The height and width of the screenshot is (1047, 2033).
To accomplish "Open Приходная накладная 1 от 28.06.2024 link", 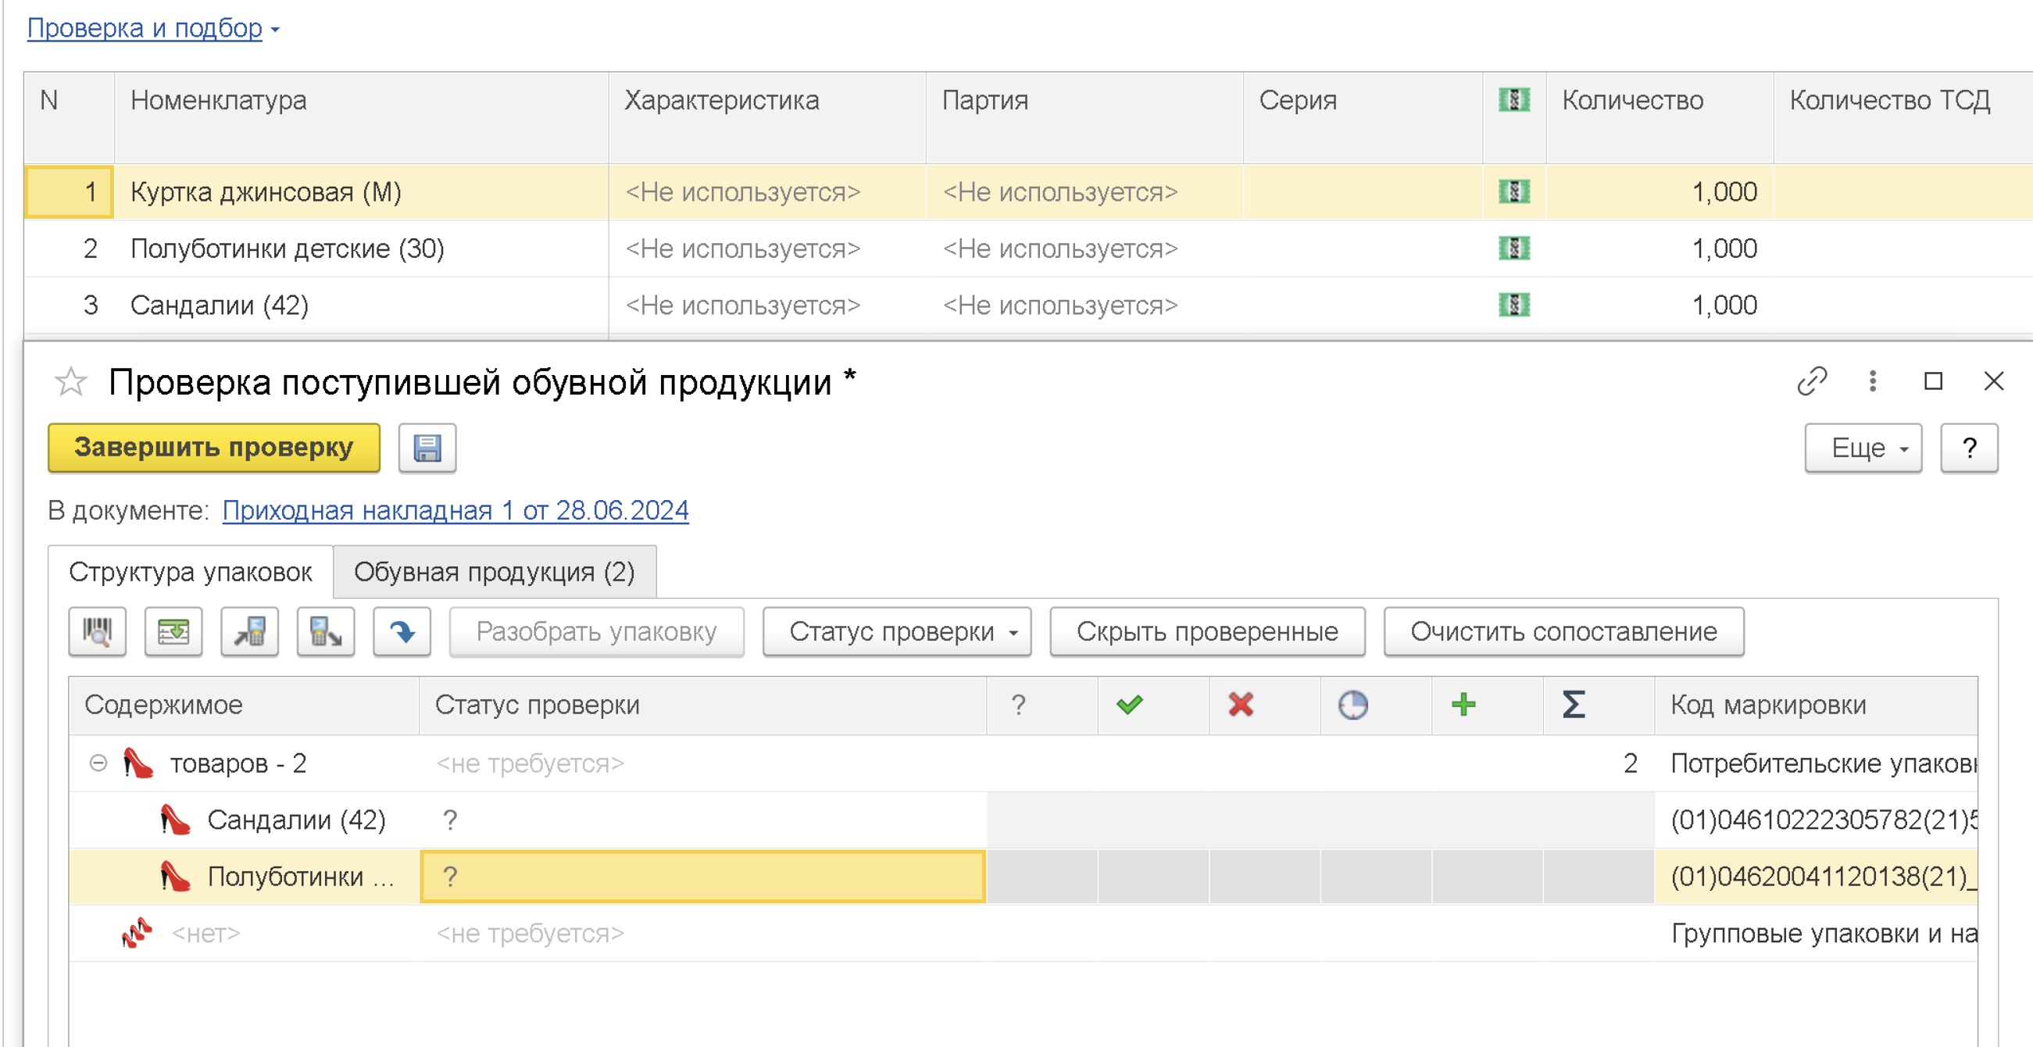I will (x=456, y=511).
